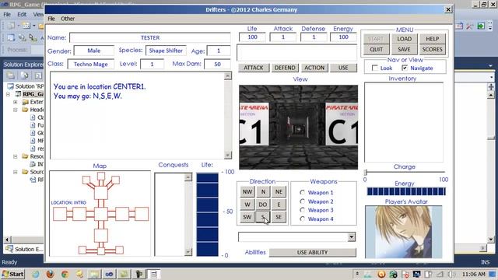Collapse the Resource folder in Solution Explorer
Image resolution: width=498 pixels, height=280 pixels.
tap(16, 156)
